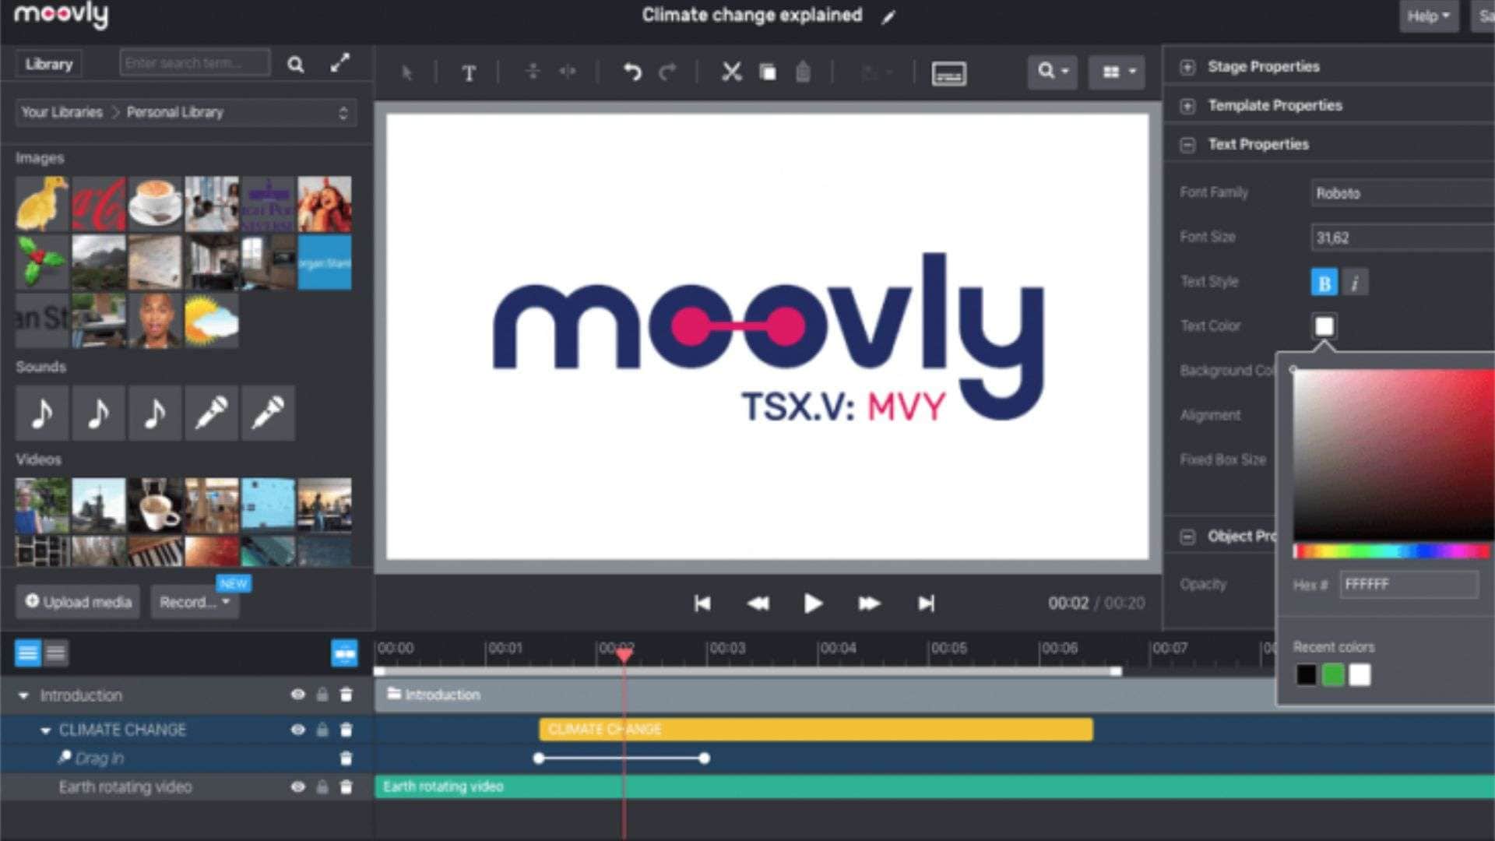The height and width of the screenshot is (841, 1495).
Task: Jump to start of the video
Action: point(702,603)
